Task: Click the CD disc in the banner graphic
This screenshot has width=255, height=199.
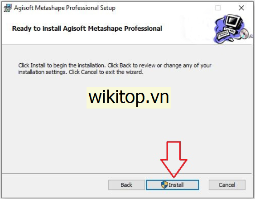Action: pos(244,34)
